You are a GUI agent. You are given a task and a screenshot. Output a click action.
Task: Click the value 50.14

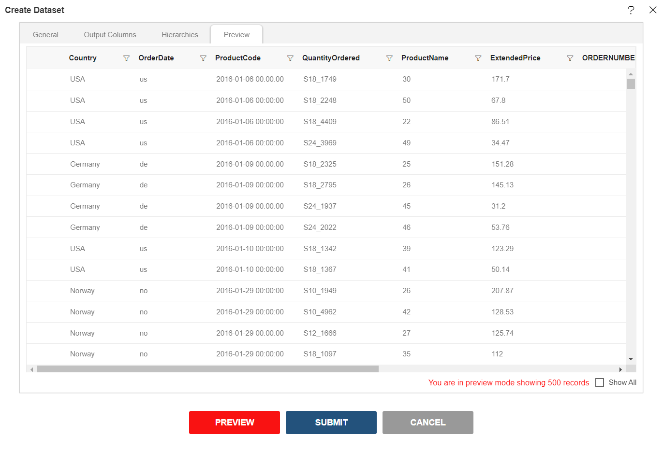coord(501,269)
